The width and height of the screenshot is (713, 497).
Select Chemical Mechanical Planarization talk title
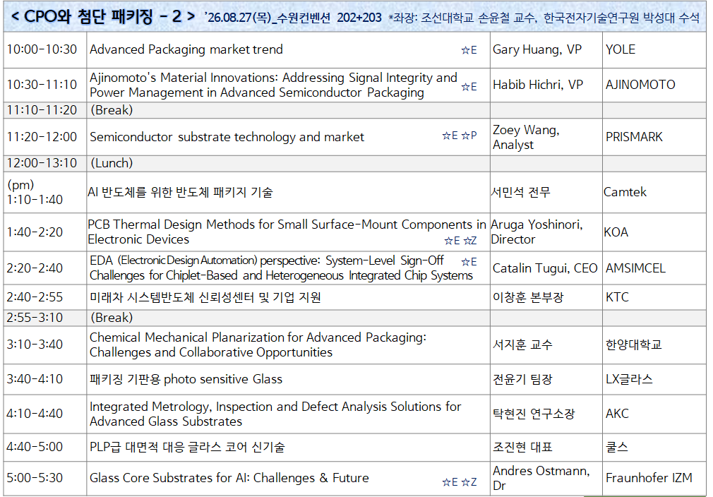click(258, 345)
